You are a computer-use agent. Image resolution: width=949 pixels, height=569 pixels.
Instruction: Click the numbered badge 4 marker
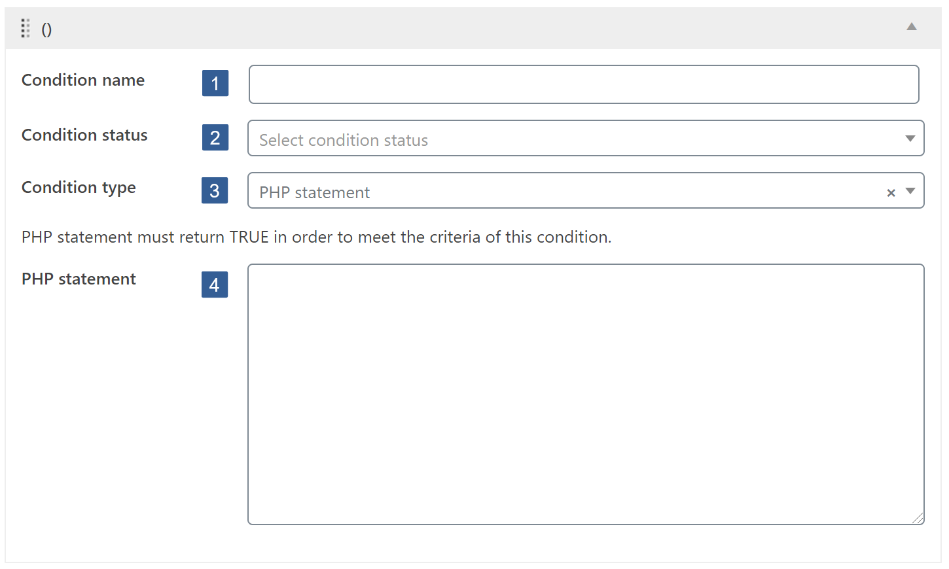point(215,284)
